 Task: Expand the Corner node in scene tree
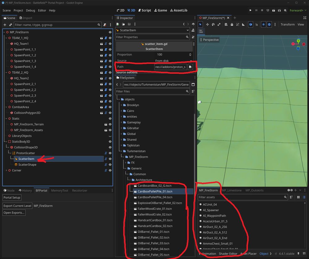click(x=6, y=171)
